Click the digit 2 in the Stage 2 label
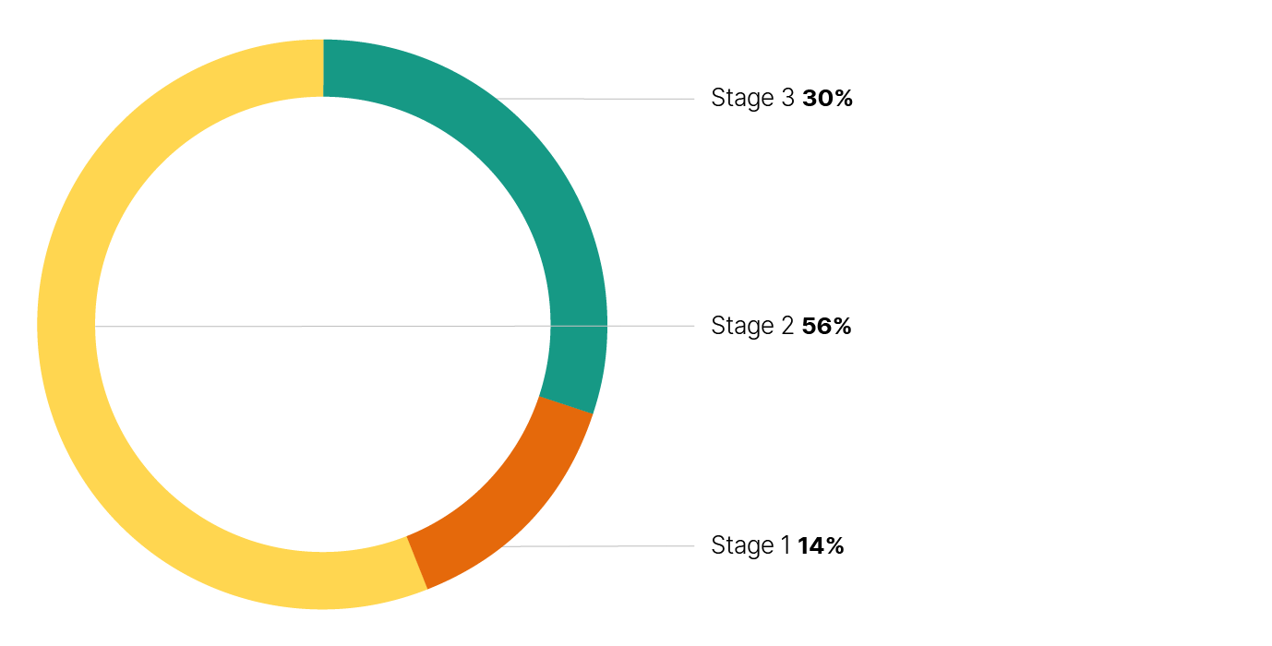1272x646 pixels. 787,327
